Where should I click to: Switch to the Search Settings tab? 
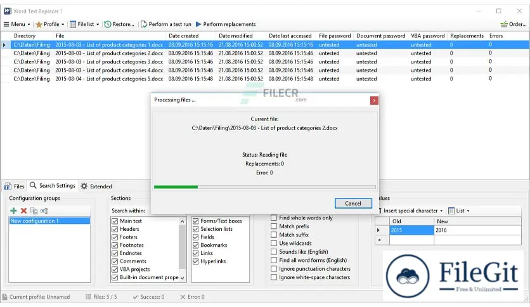pyautogui.click(x=53, y=186)
